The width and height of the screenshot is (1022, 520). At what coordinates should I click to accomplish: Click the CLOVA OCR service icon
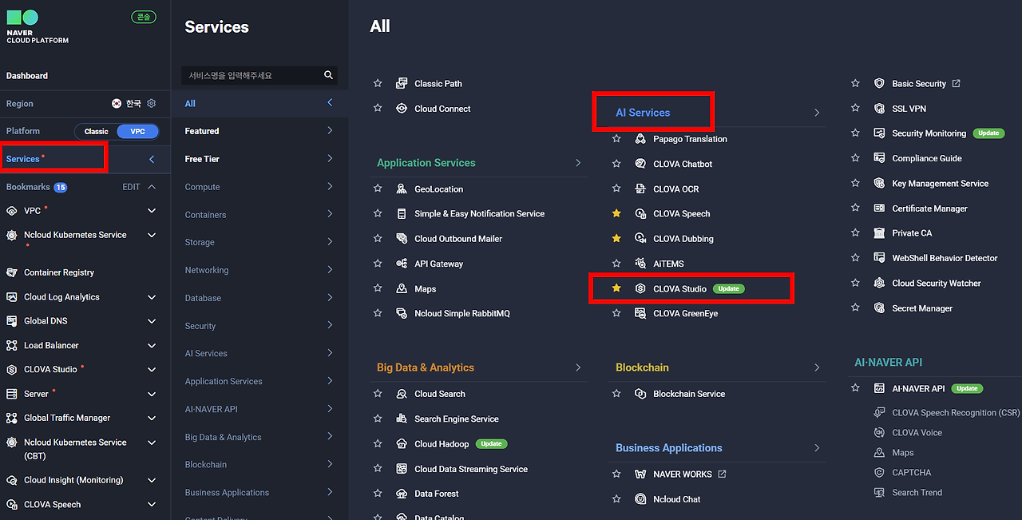(640, 189)
